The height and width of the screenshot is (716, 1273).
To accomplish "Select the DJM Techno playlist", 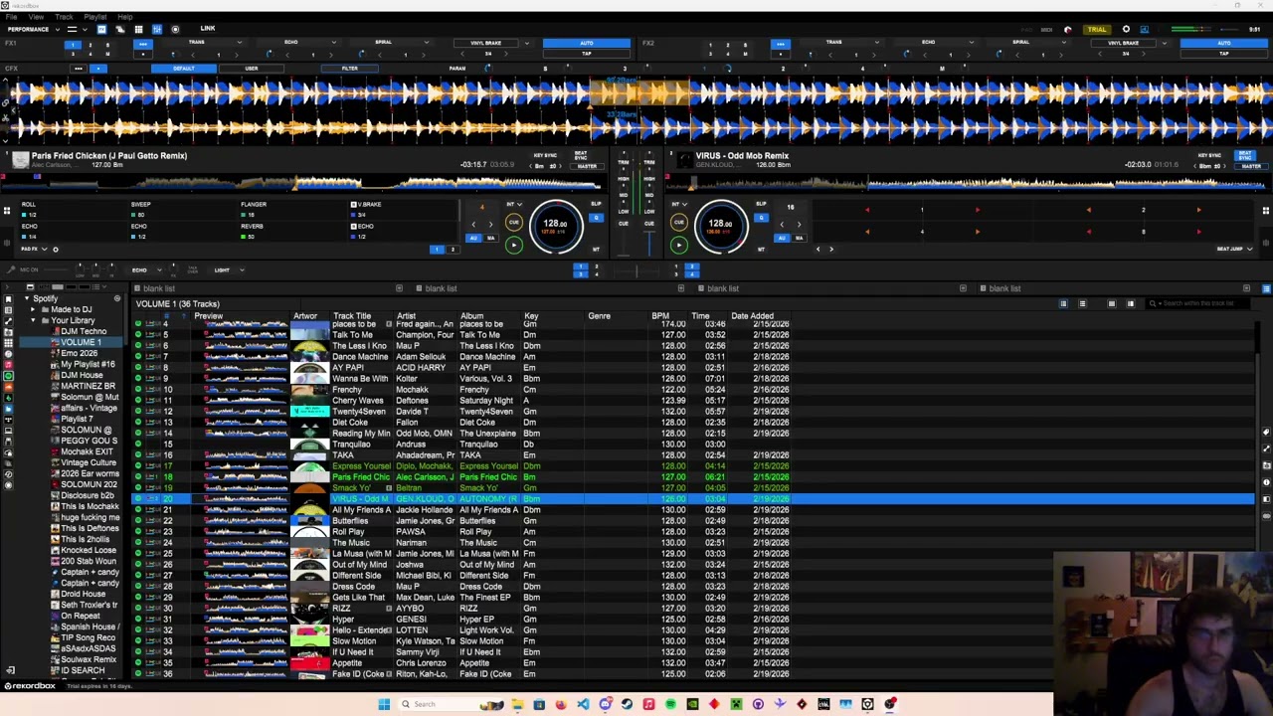I will 84,331.
